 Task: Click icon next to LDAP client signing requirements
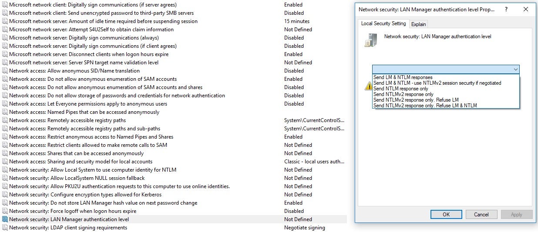click(5, 228)
